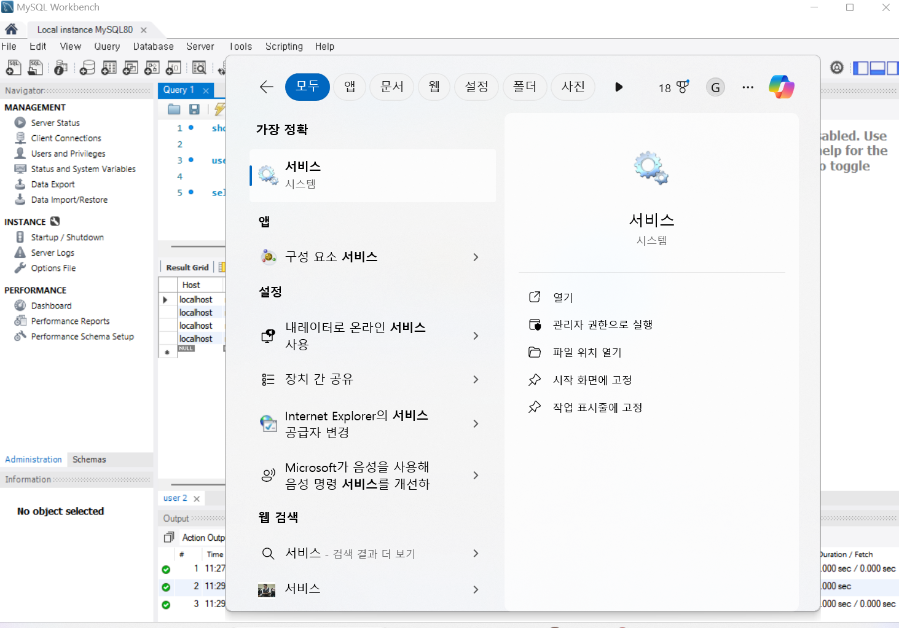The image size is (899, 628).
Task: Expand Microsoft 음성 명령 서비스 result chevron
Action: coord(476,475)
